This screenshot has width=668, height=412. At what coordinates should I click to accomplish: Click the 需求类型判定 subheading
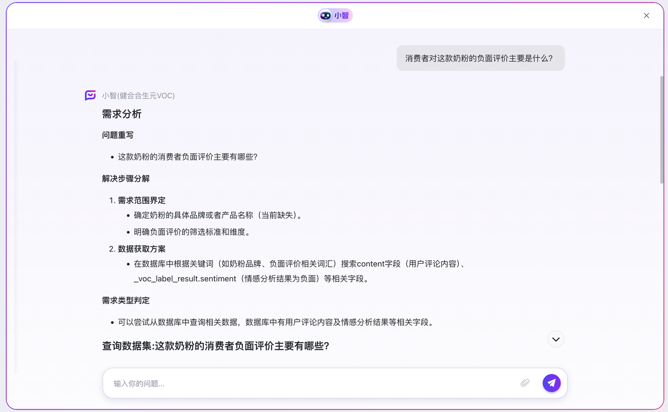click(126, 301)
